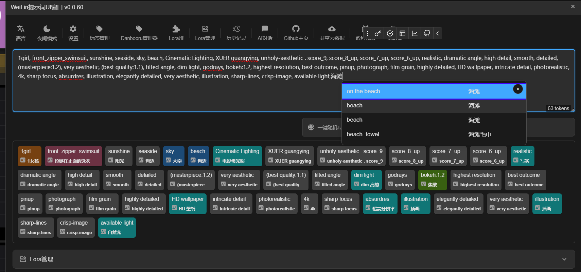Click the green 'bokeh:1.2' tag chip
Image resolution: width=581 pixels, height=272 pixels.
pyautogui.click(x=433, y=180)
